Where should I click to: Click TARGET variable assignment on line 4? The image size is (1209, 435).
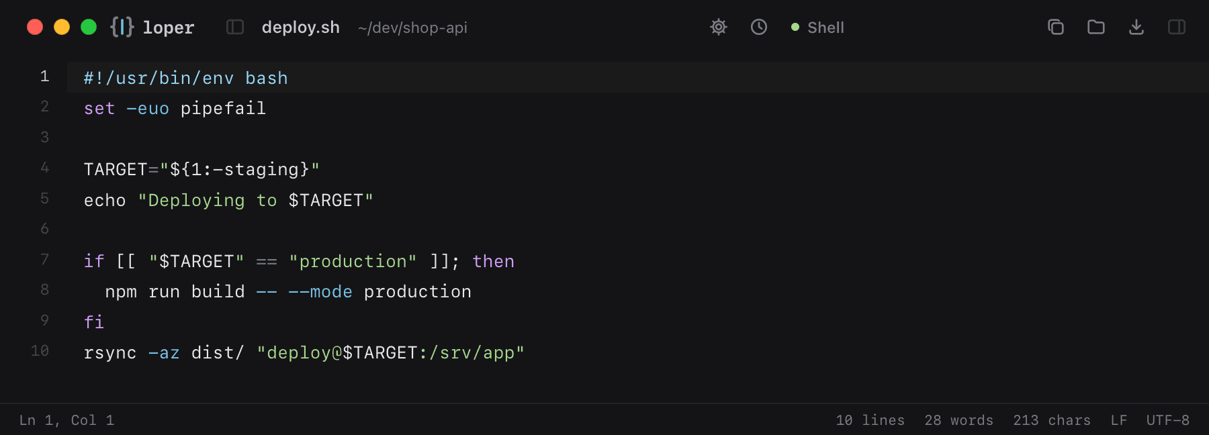pos(116,169)
